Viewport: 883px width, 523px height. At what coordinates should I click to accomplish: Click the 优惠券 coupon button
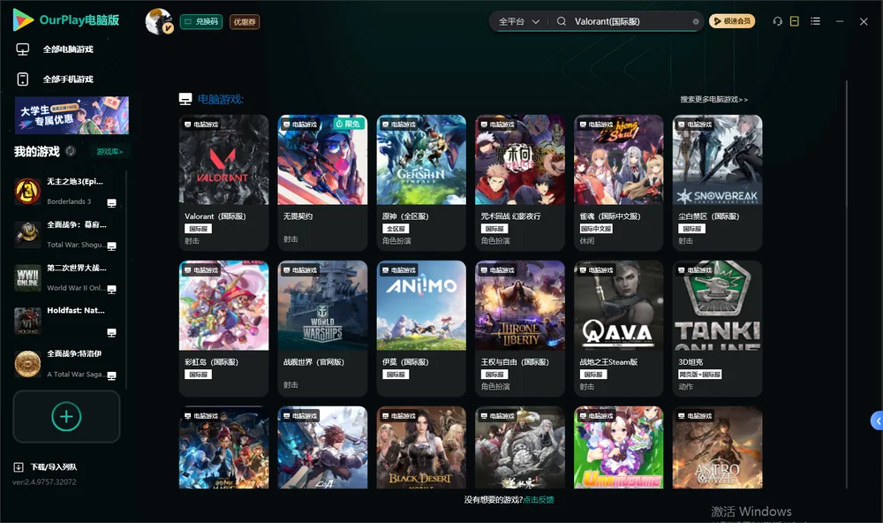[x=245, y=22]
